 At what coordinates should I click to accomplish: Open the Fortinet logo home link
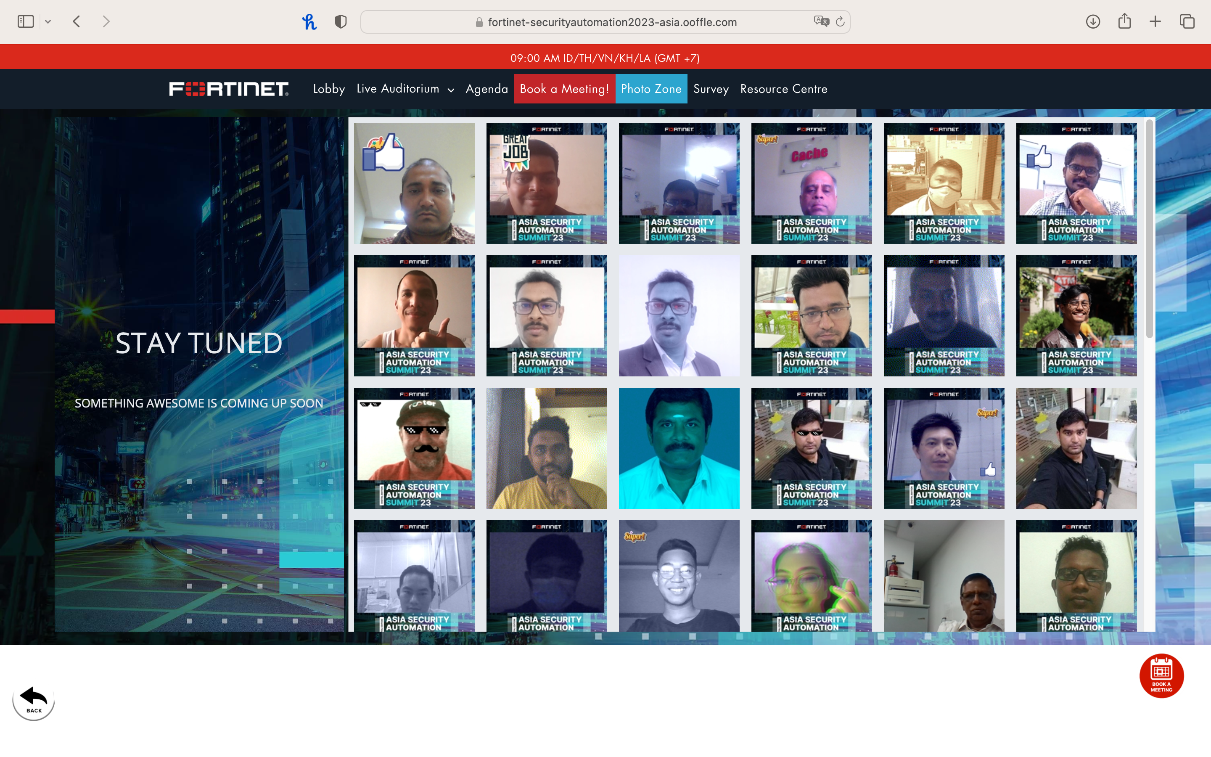[x=229, y=89]
